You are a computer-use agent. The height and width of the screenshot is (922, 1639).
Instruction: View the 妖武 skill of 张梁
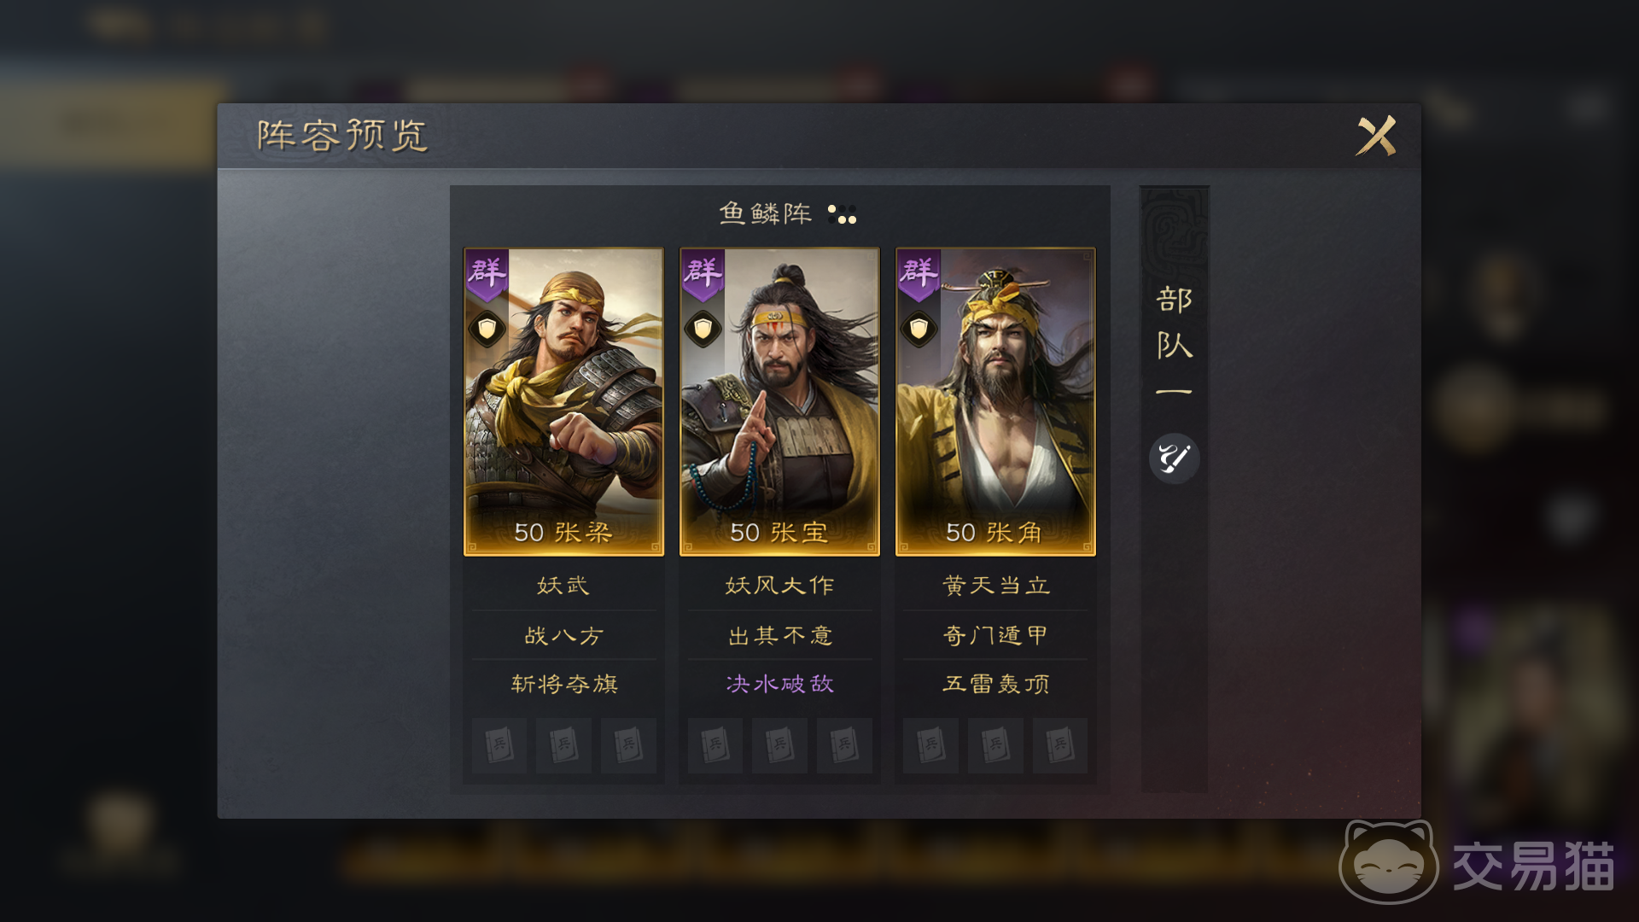pos(563,586)
